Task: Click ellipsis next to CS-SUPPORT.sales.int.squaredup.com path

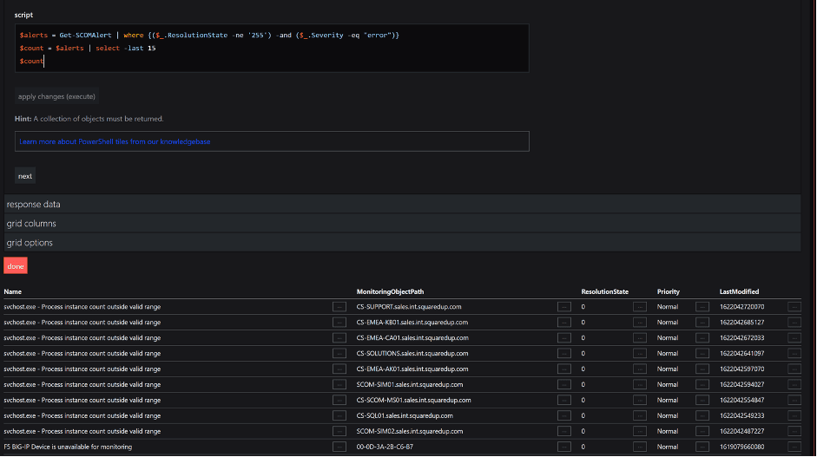Action: coord(563,307)
